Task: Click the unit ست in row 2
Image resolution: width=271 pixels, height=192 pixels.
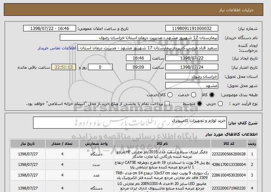Action: [96, 165]
